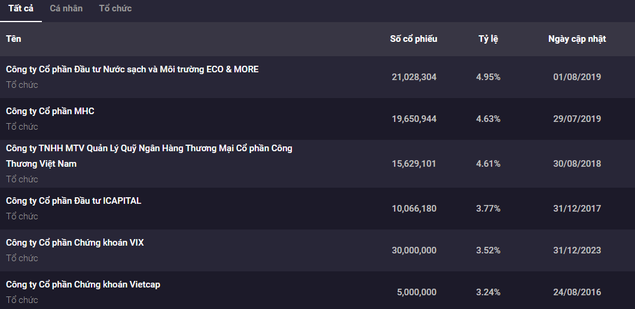The width and height of the screenshot is (635, 309).
Task: Click the update date 30/08/2018
Action: pyautogui.click(x=576, y=164)
